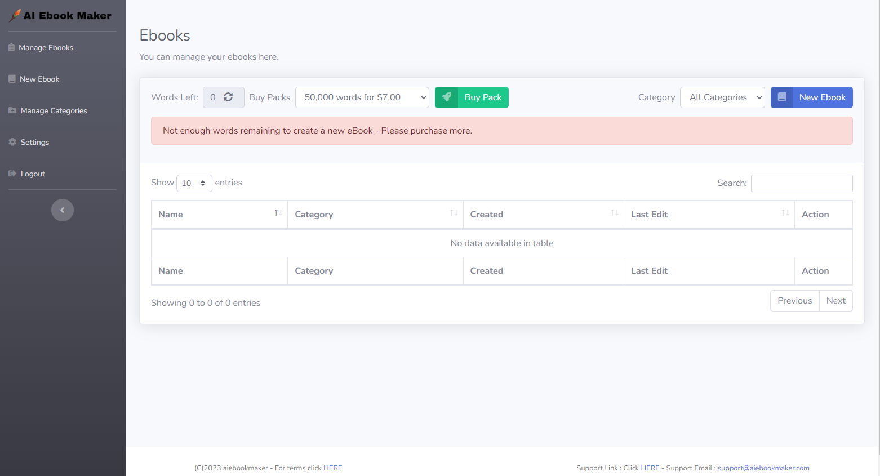Sort table by Category column arrows
The width and height of the screenshot is (880, 476).
click(454, 213)
